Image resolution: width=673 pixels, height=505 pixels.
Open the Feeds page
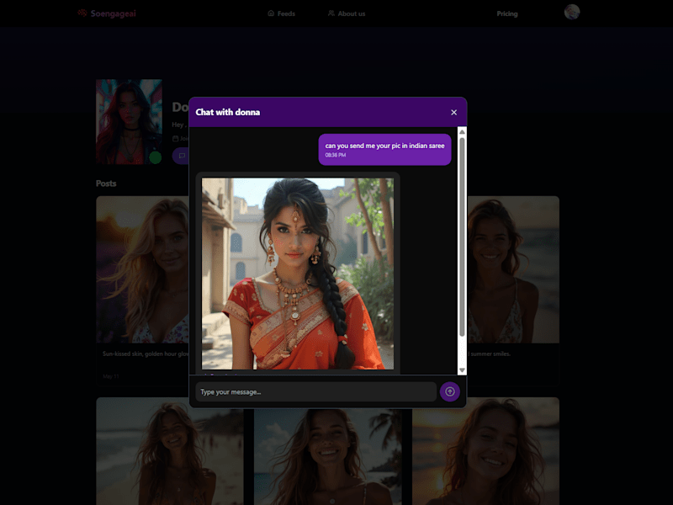(x=282, y=13)
